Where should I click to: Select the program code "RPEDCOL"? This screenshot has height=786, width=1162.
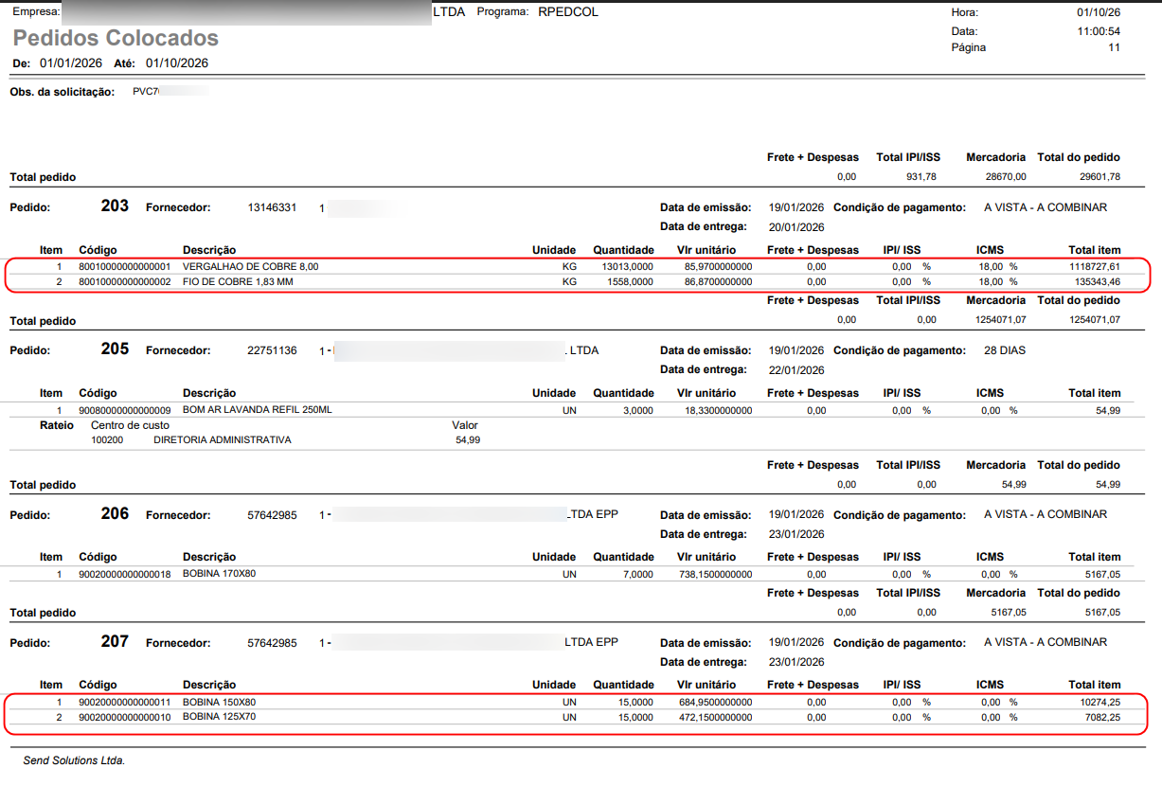coord(568,12)
